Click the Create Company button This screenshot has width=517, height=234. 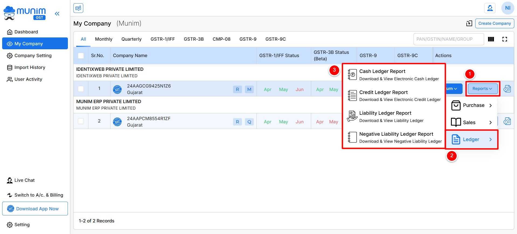point(495,23)
